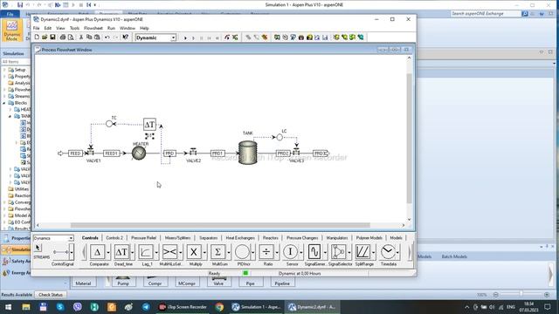Select the MultiHiLoSelect block icon
Image resolution: width=559 pixels, height=314 pixels.
coord(169,252)
